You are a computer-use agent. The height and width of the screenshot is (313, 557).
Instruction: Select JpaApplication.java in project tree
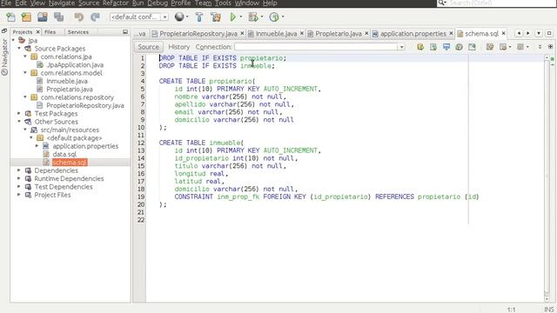click(75, 64)
